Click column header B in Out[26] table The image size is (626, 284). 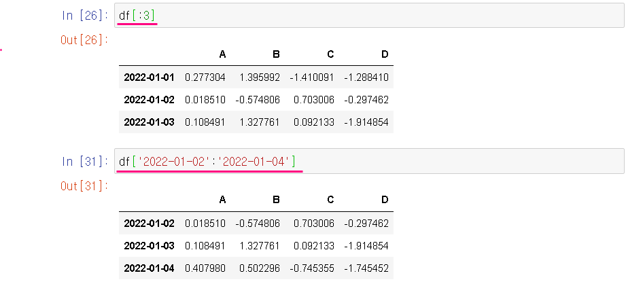276,54
